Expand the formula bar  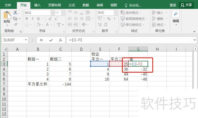coord(195,40)
